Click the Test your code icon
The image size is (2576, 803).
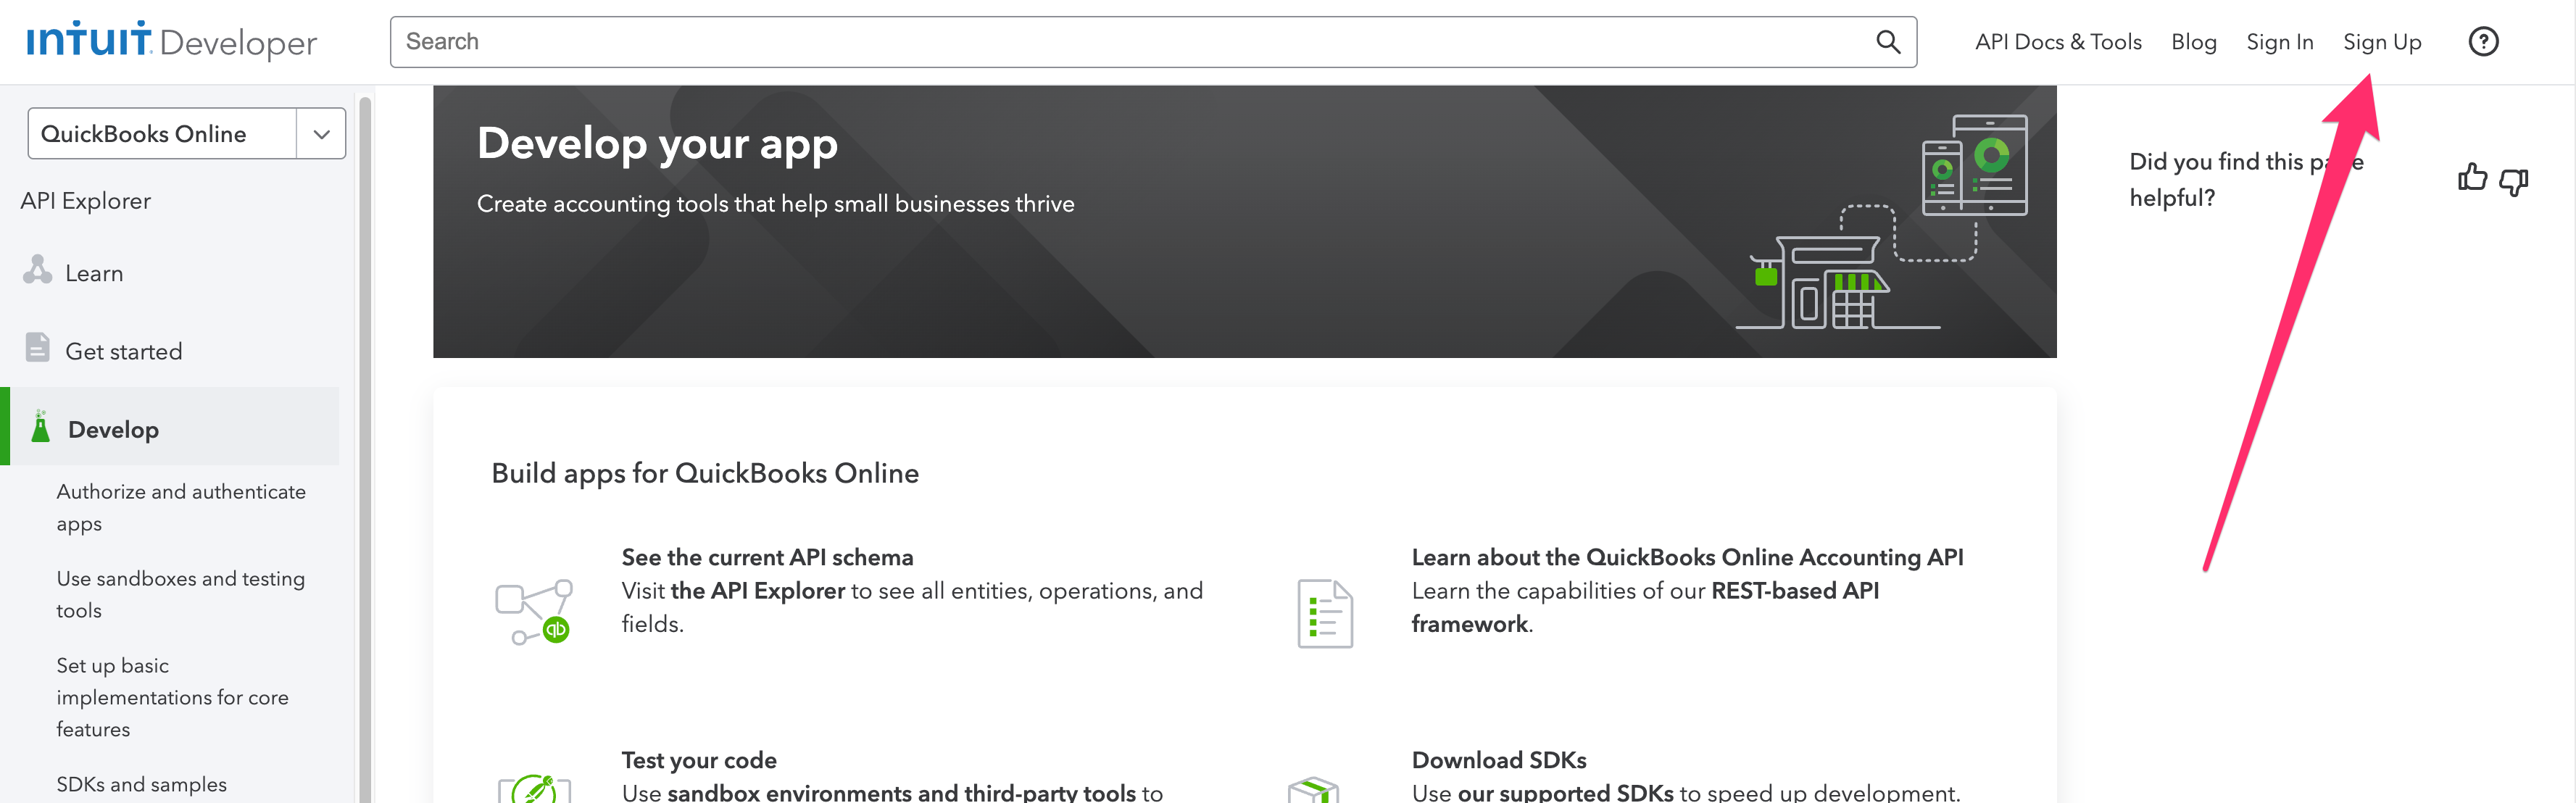534,788
